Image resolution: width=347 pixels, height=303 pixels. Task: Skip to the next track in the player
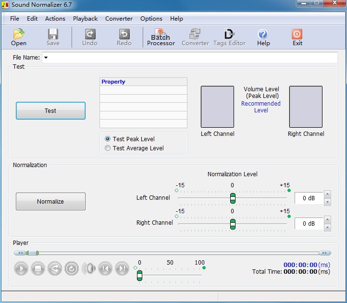[122, 268]
